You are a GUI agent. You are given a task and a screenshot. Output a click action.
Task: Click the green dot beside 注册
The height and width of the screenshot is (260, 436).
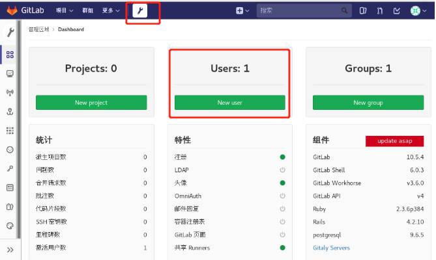coord(282,157)
